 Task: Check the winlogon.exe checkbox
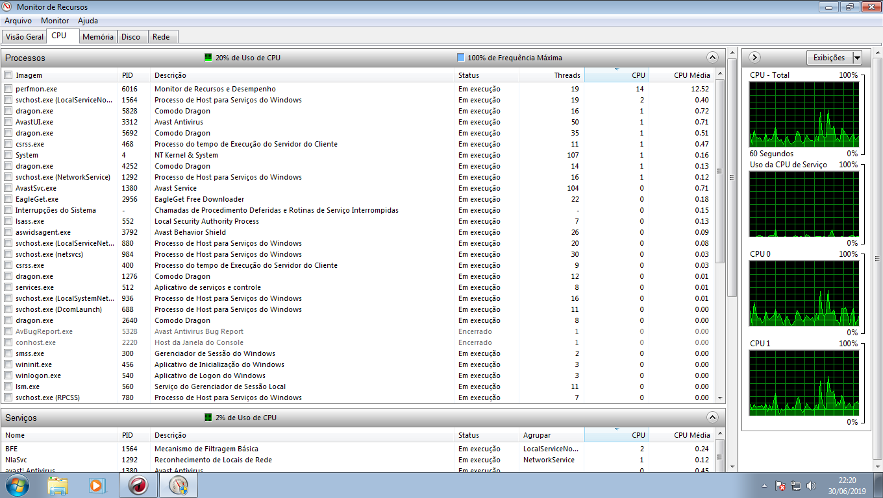8,375
